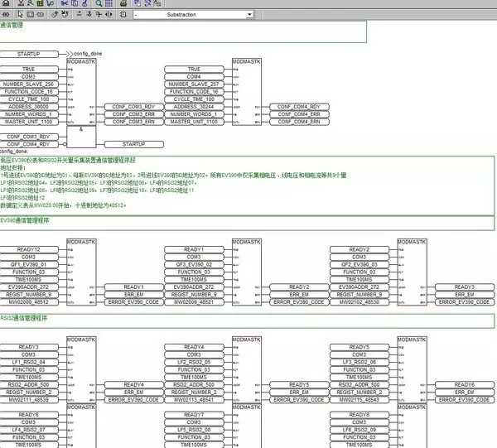Select the arrow pointer selection tool
This screenshot has height=448, width=497.
pyautogui.click(x=20, y=15)
